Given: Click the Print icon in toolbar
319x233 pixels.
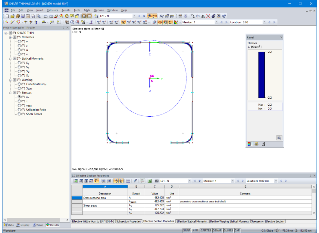Looking at the screenshot, I should pos(33,16).
